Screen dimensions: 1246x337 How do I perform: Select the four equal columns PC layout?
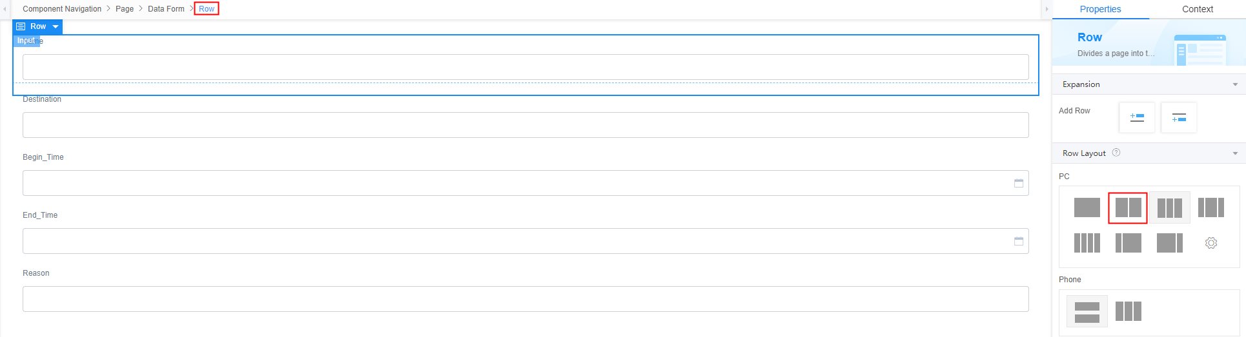tap(1087, 243)
